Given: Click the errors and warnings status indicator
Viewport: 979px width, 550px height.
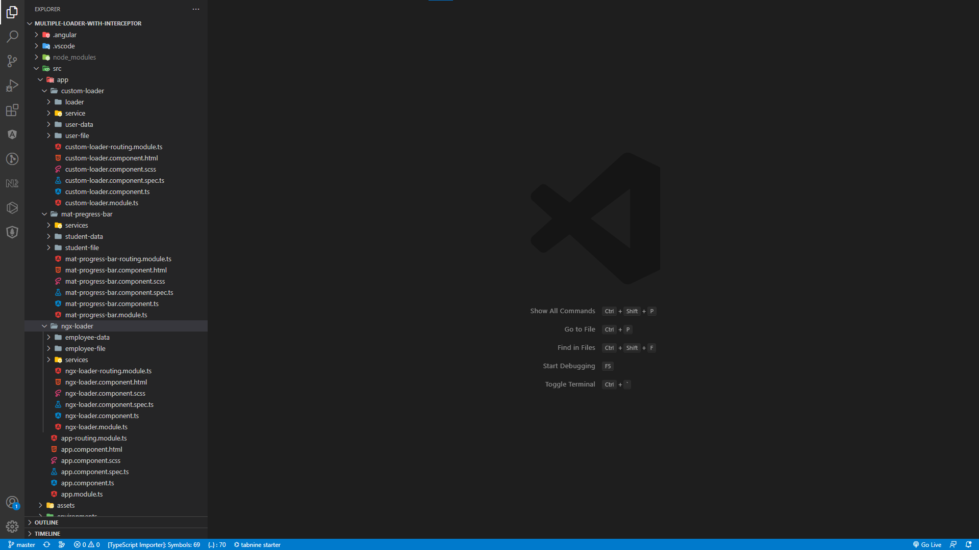Looking at the screenshot, I should (x=87, y=544).
